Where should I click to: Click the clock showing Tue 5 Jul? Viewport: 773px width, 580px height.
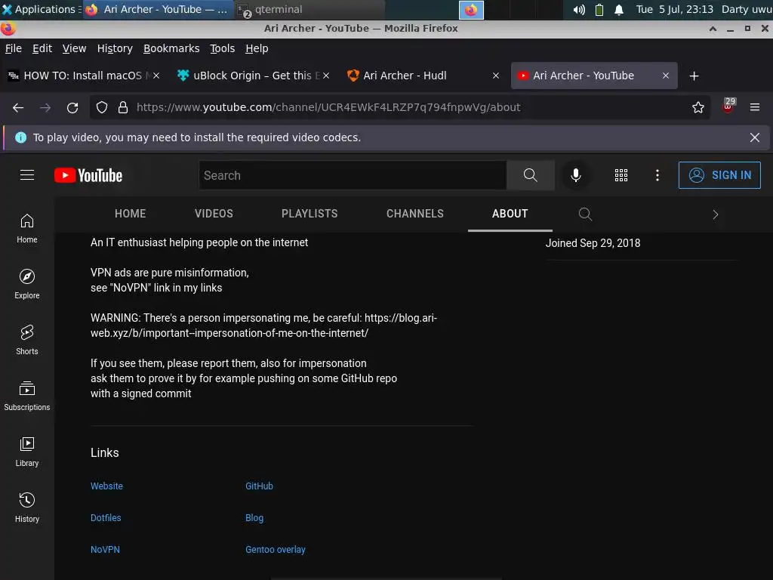674,9
